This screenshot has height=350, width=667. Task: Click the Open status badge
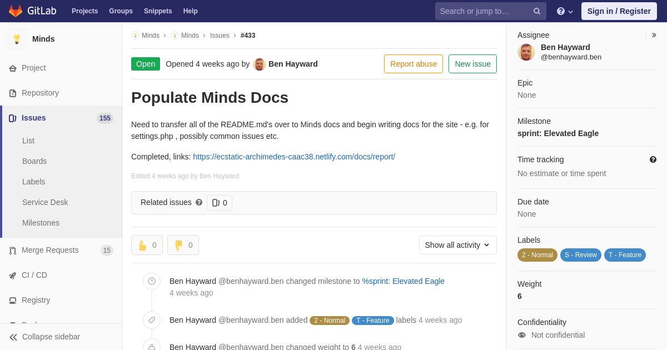pyautogui.click(x=146, y=64)
